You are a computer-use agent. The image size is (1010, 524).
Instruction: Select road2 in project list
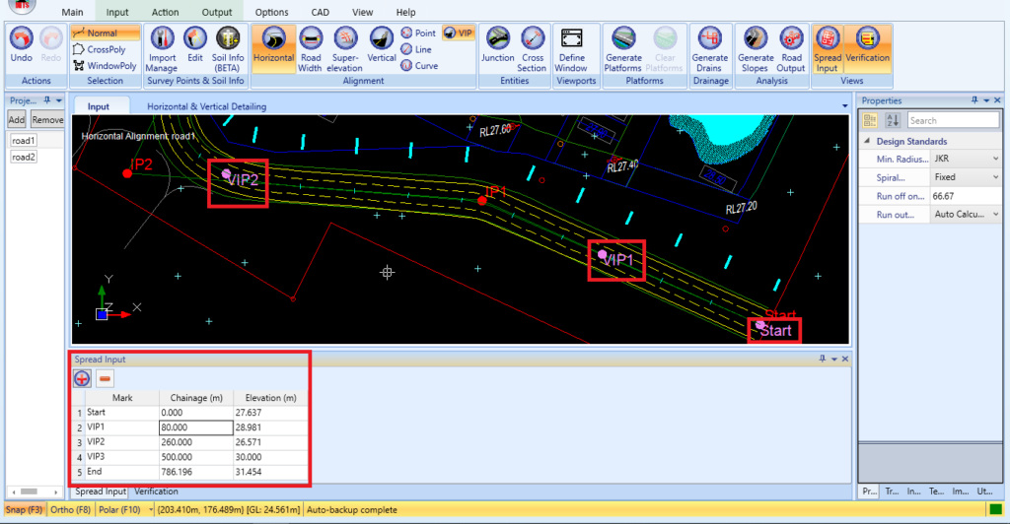(24, 157)
